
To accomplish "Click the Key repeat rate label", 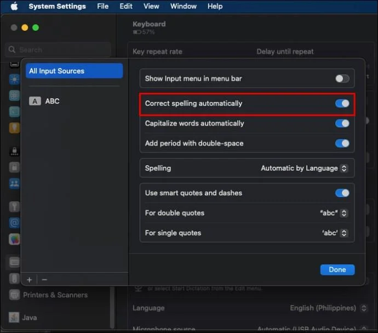I will [x=157, y=52].
